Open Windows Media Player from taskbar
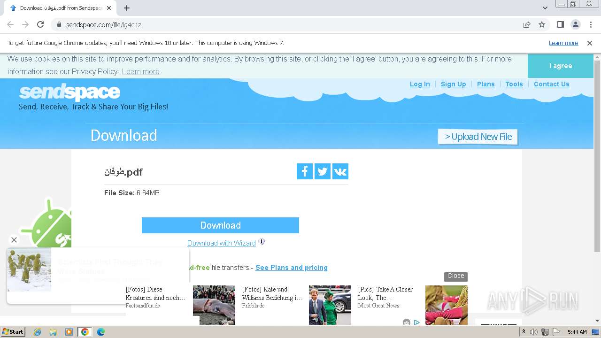 69,332
